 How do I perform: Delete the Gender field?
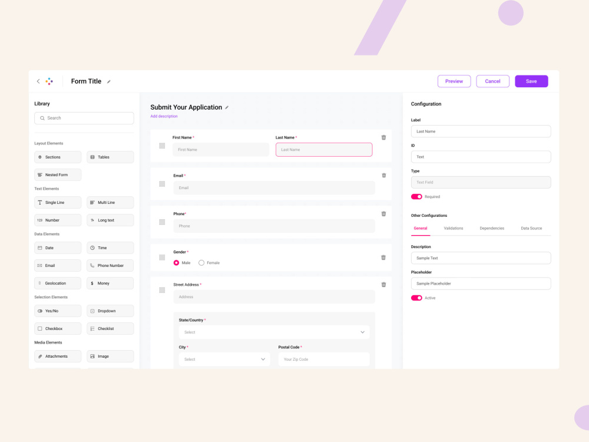(x=383, y=258)
